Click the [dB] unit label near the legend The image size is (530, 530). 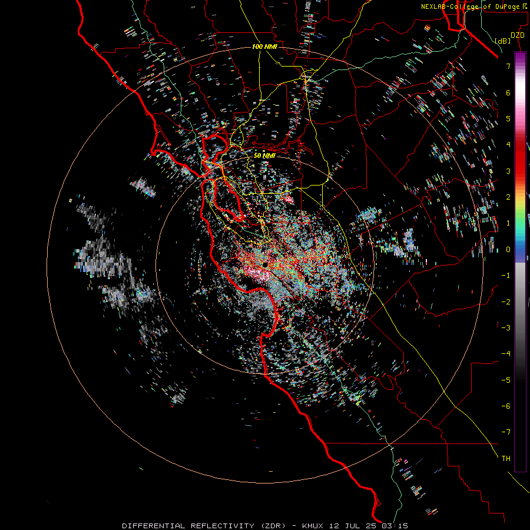(x=503, y=41)
